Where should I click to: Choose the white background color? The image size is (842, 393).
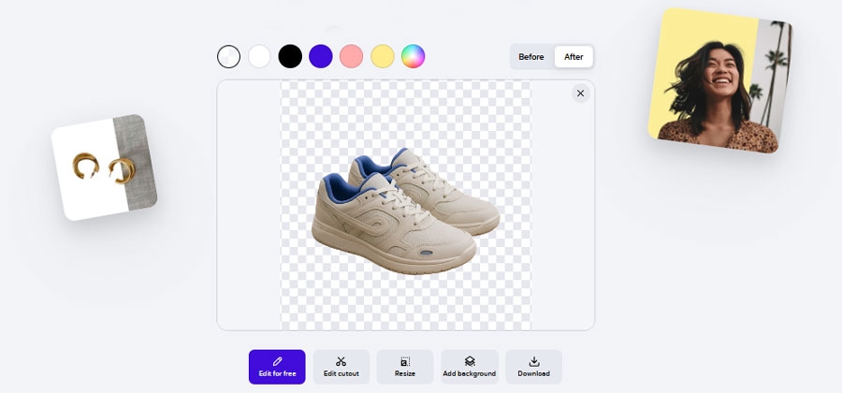click(259, 56)
